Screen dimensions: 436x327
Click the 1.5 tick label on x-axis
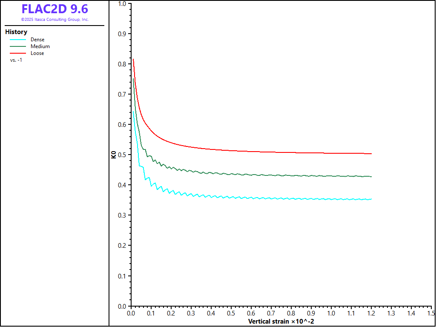click(x=430, y=313)
